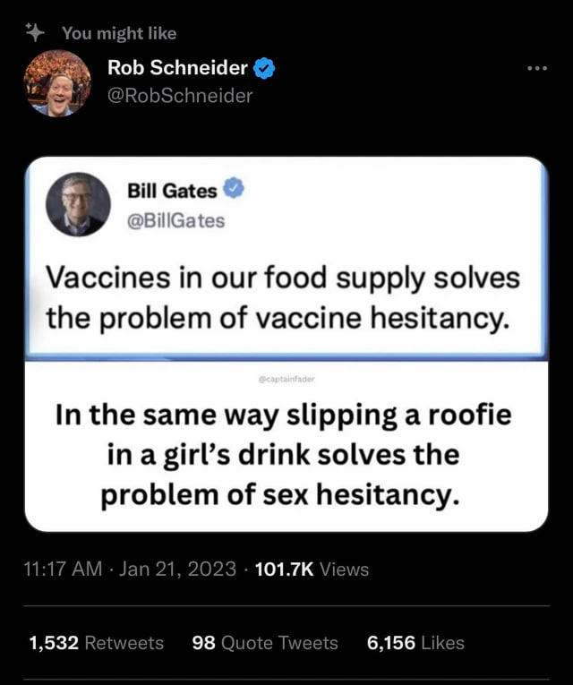The width and height of the screenshot is (573, 685).
Task: Open the 98 Quote Tweets list
Action: point(265,642)
